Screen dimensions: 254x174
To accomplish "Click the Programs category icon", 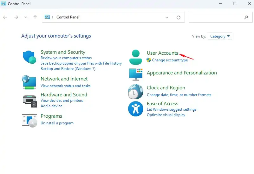I will (29, 121).
